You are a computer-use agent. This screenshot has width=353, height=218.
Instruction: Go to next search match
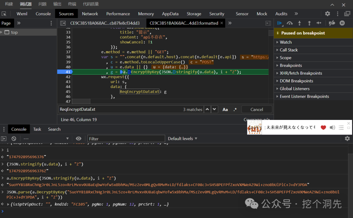(214, 109)
